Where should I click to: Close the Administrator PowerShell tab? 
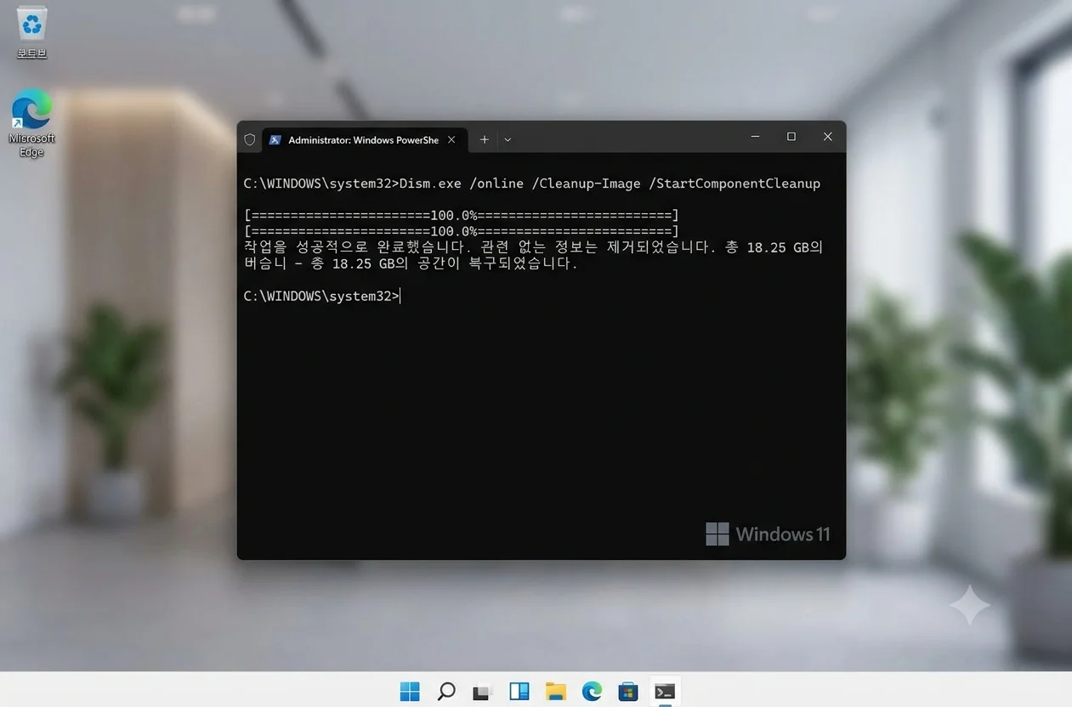[x=451, y=139]
